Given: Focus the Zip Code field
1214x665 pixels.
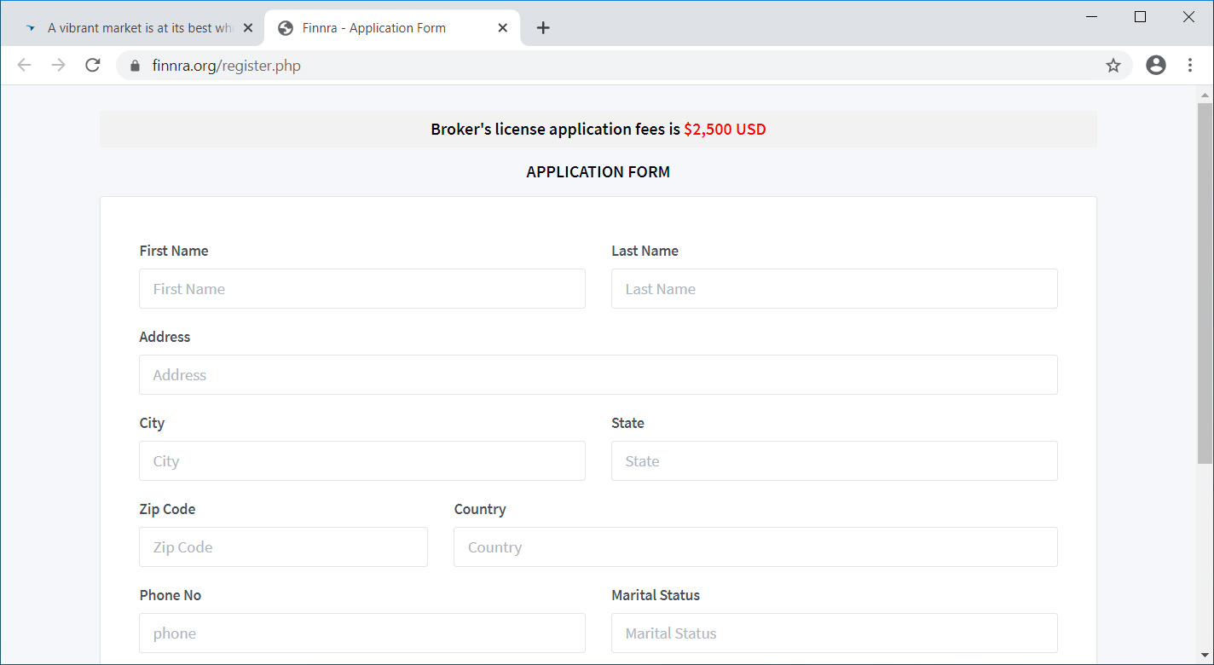Looking at the screenshot, I should [283, 547].
